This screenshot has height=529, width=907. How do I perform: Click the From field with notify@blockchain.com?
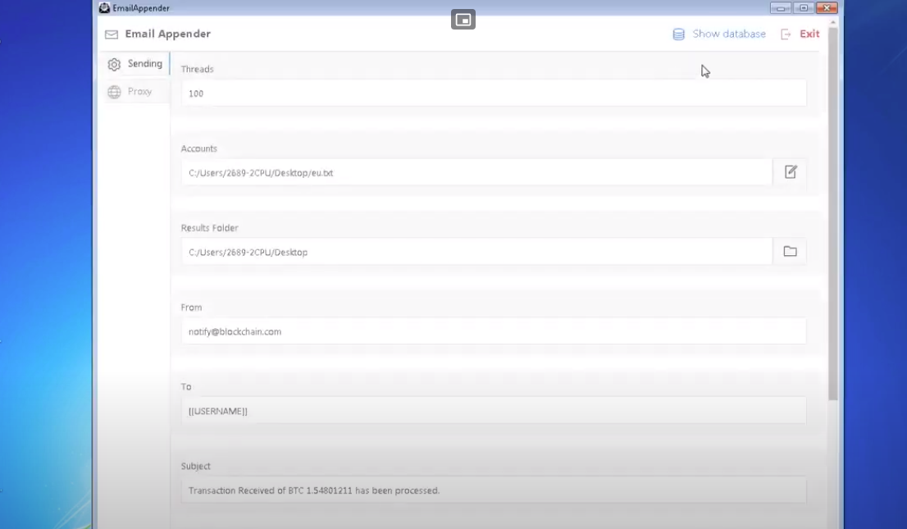492,331
